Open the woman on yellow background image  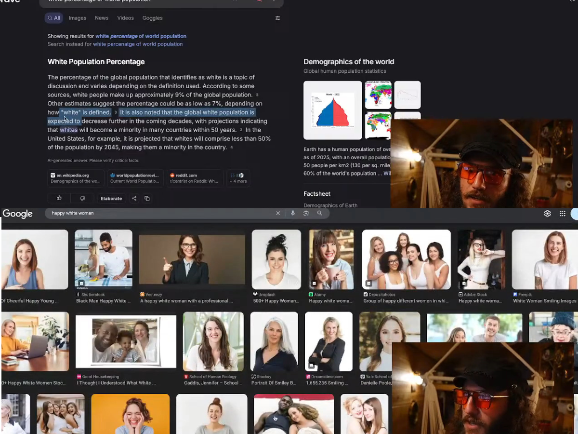click(x=131, y=414)
